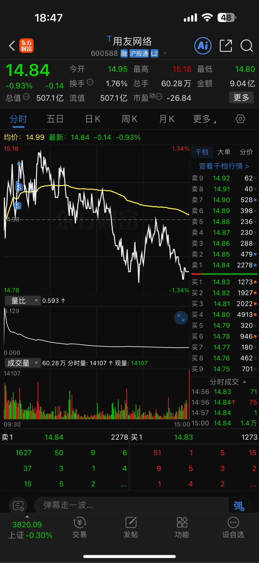Tap the L2 badge
The width and height of the screenshot is (259, 563).
coord(154,53)
